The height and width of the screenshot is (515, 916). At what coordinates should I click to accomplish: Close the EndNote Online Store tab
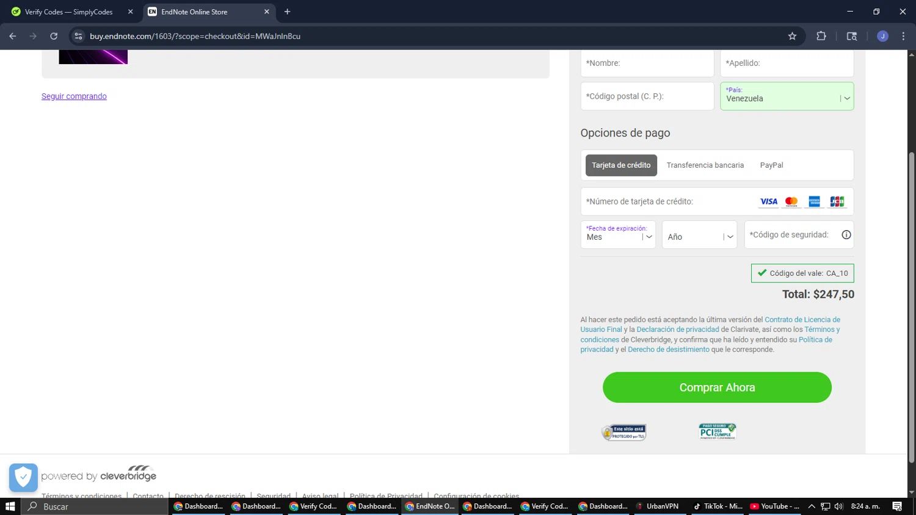[266, 12]
